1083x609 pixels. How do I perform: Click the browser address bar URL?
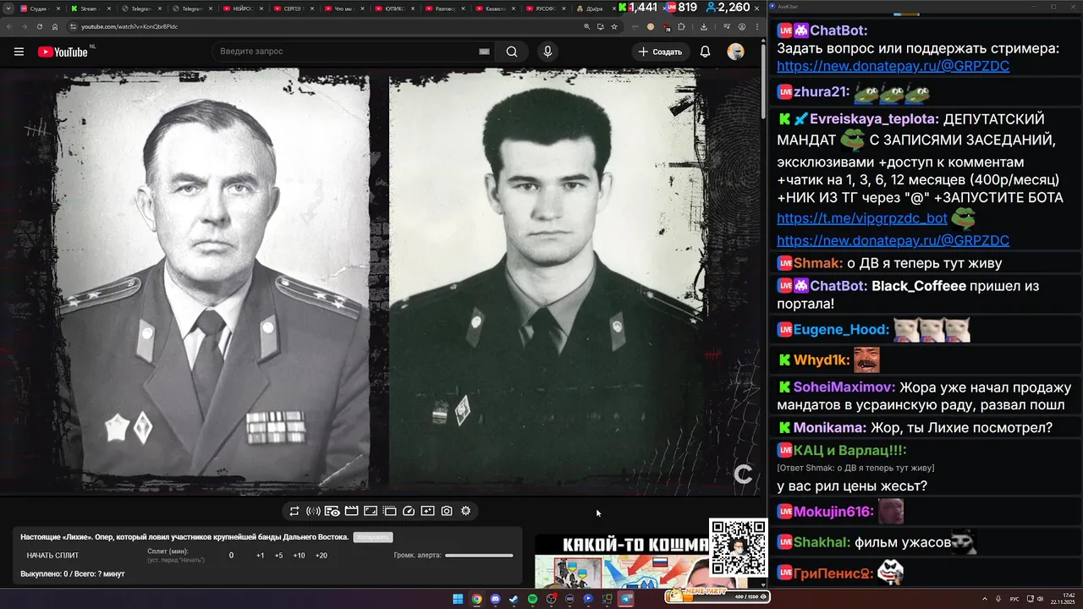(129, 26)
